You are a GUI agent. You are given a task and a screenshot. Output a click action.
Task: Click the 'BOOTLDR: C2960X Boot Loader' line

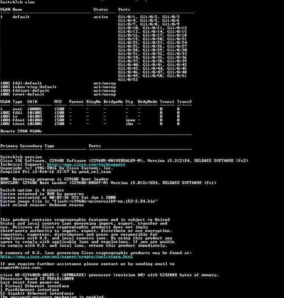pos(108,183)
